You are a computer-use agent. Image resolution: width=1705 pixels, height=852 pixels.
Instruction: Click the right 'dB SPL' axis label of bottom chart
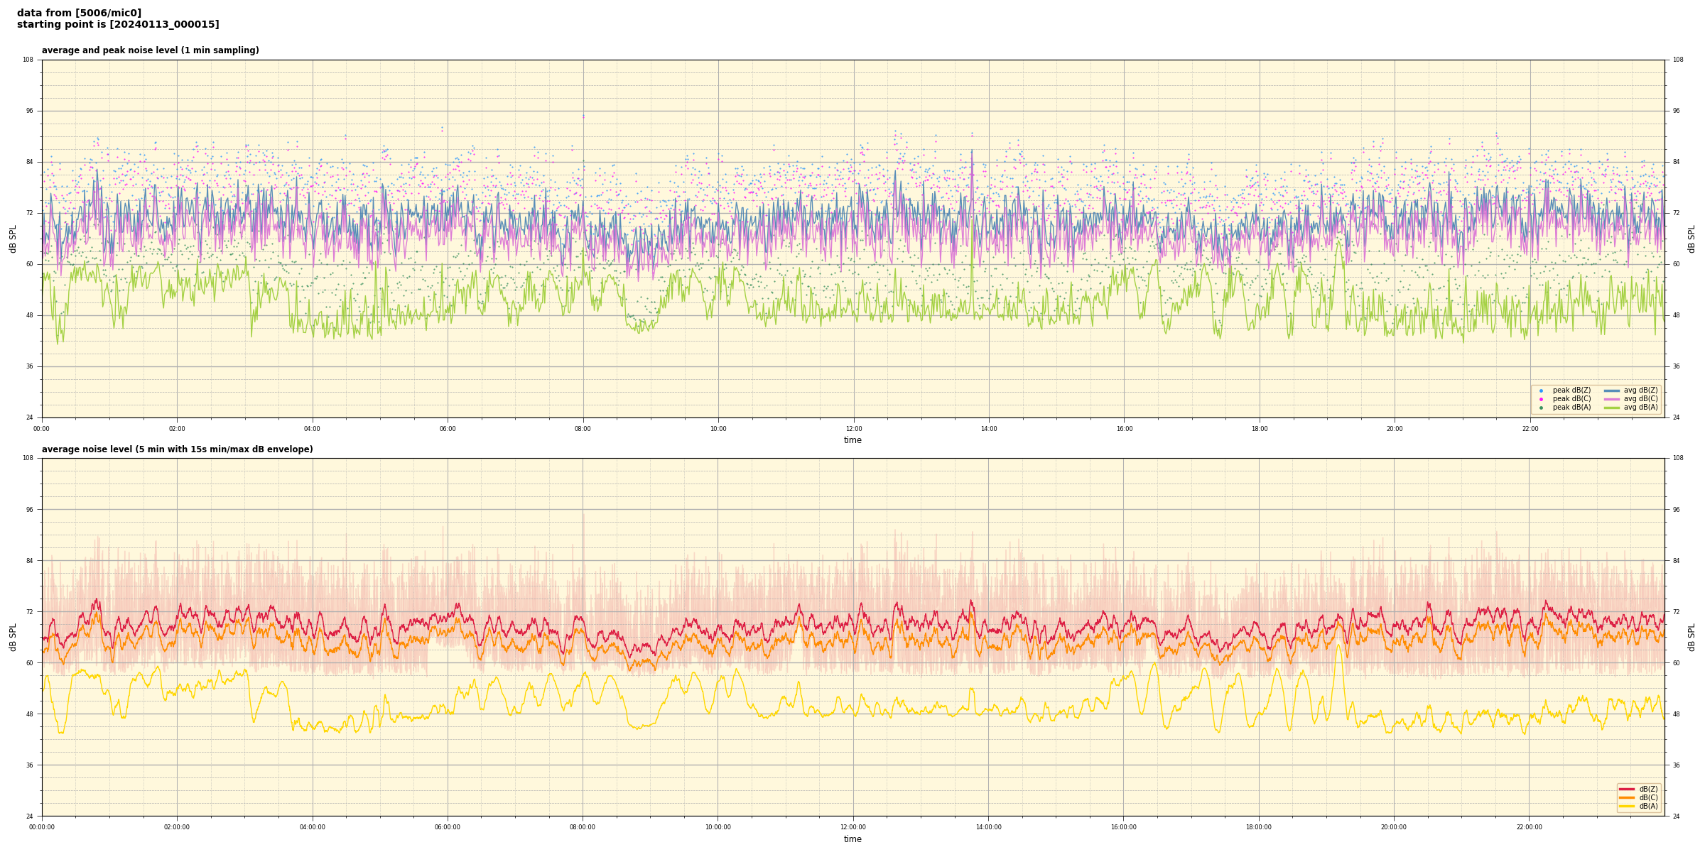(x=1692, y=637)
